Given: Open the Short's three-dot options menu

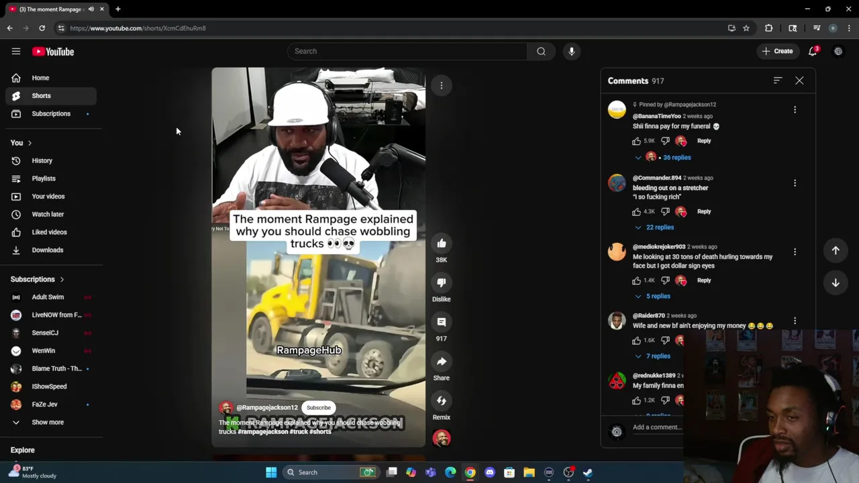Looking at the screenshot, I should click(x=442, y=85).
